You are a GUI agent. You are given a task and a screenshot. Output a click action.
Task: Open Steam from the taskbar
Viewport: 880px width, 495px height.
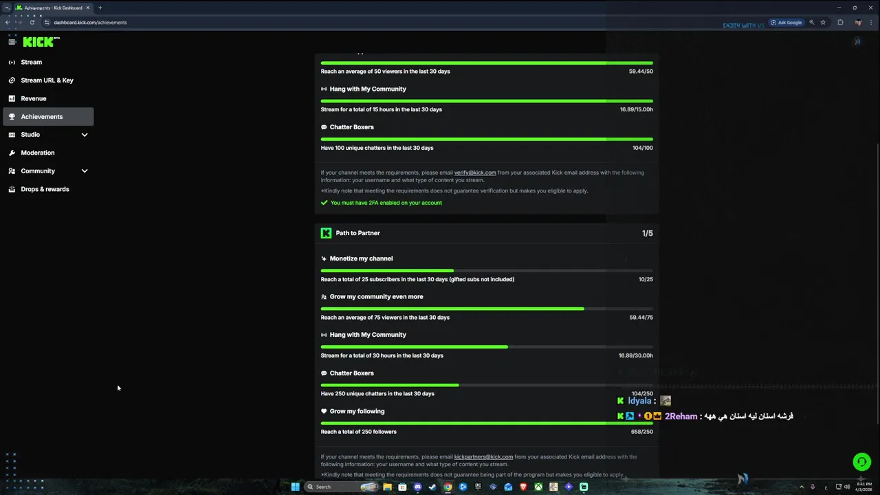point(432,487)
